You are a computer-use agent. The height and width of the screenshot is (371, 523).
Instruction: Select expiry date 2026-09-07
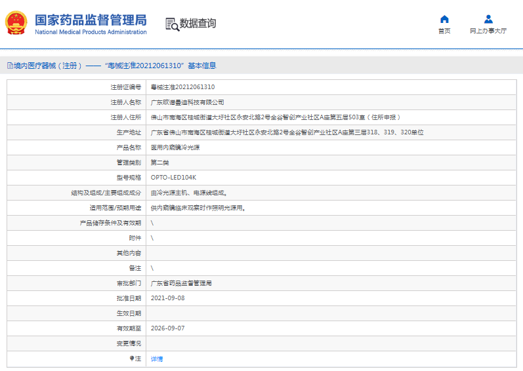click(168, 328)
